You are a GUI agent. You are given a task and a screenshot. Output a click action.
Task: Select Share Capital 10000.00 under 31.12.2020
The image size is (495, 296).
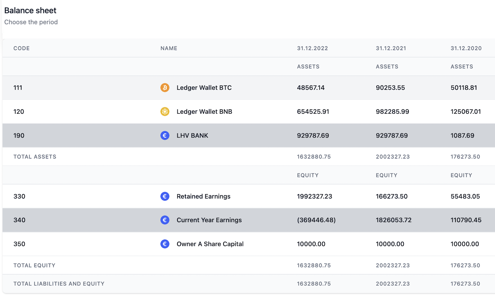click(x=465, y=244)
